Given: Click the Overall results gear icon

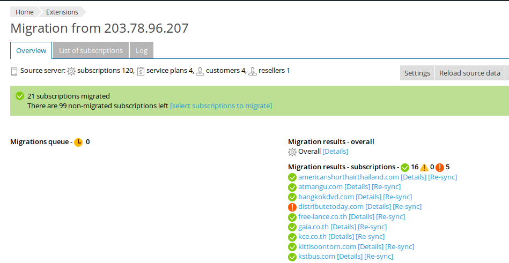Looking at the screenshot, I should (x=292, y=152).
